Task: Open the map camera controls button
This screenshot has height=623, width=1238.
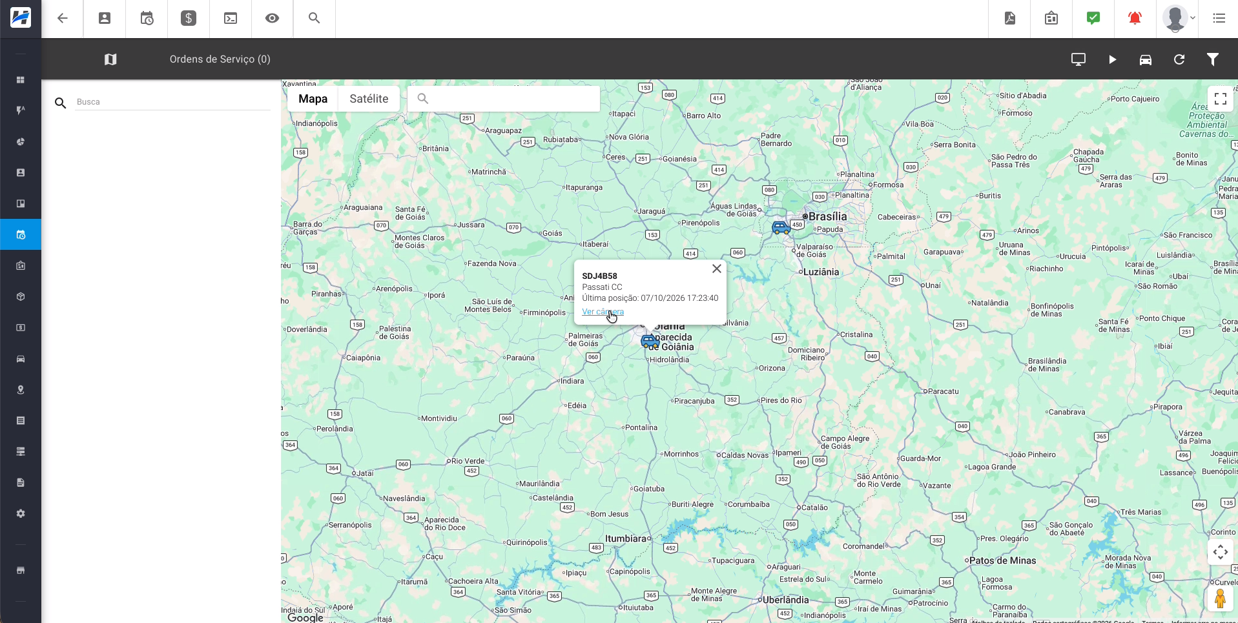Action: [1221, 552]
